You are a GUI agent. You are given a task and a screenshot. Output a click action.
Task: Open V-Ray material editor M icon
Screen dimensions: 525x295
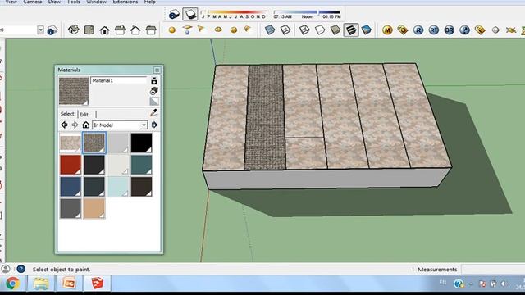[387, 30]
